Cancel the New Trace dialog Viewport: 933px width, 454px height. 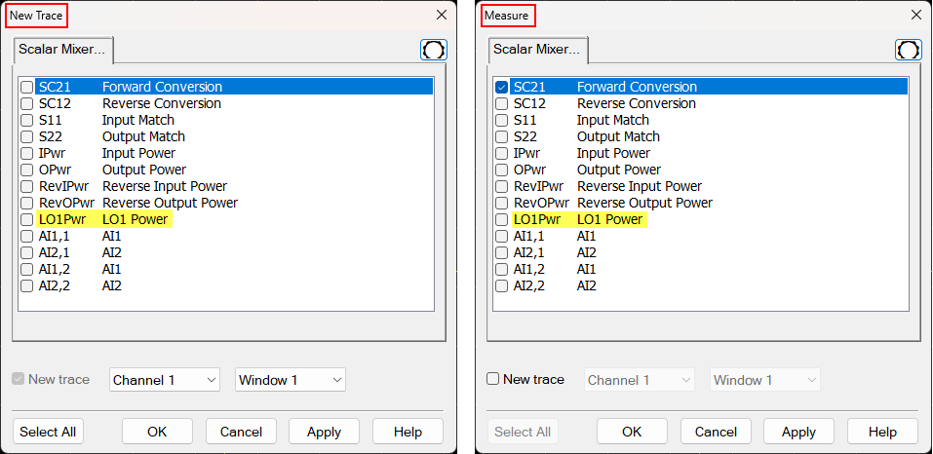pyautogui.click(x=241, y=432)
